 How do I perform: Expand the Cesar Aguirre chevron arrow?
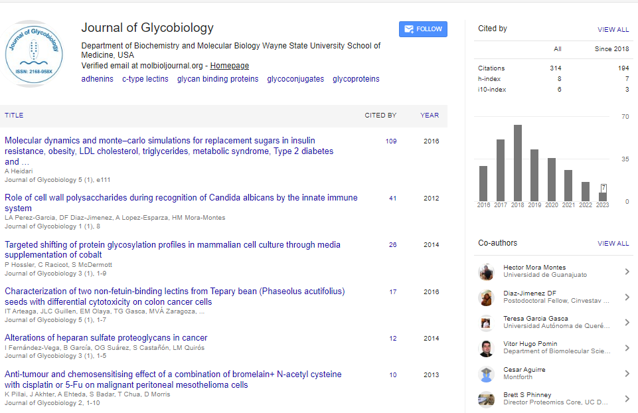pyautogui.click(x=627, y=373)
